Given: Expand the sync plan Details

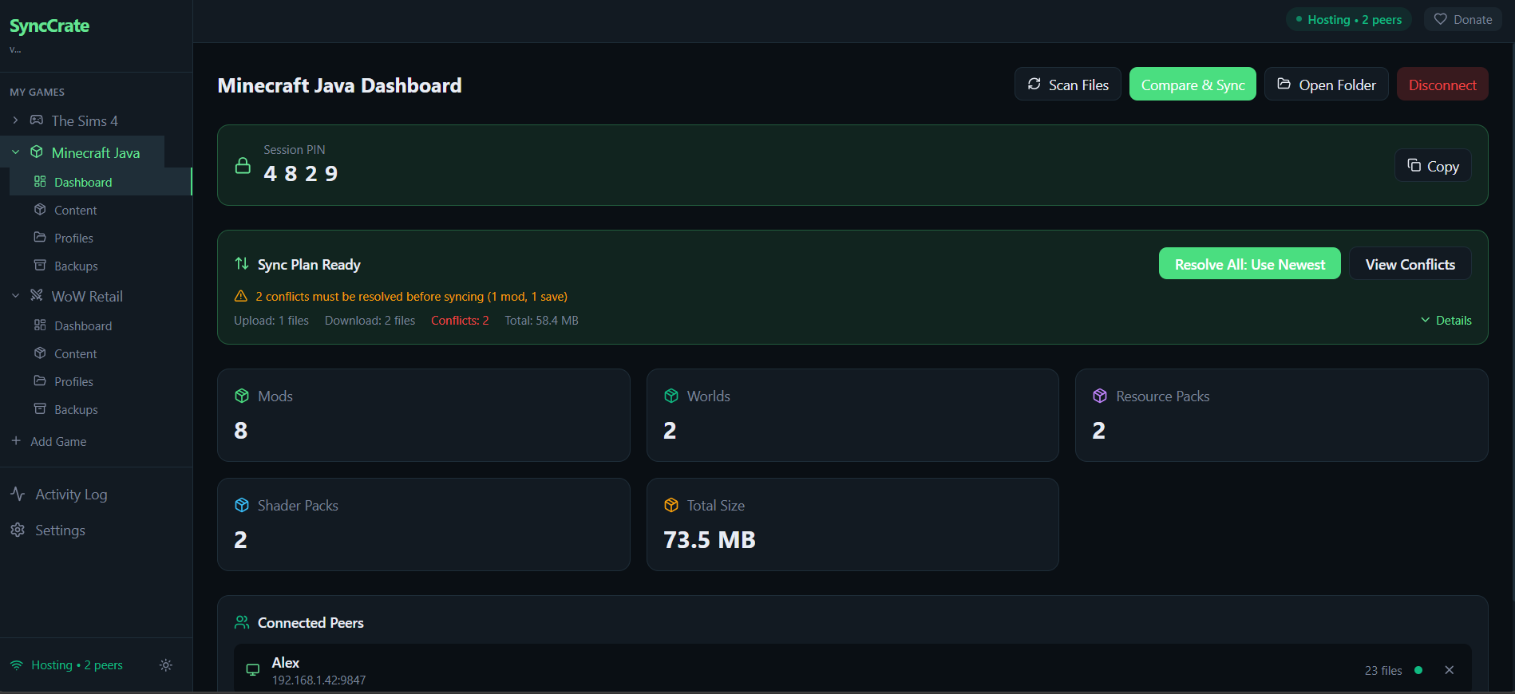Looking at the screenshot, I should (1446, 321).
